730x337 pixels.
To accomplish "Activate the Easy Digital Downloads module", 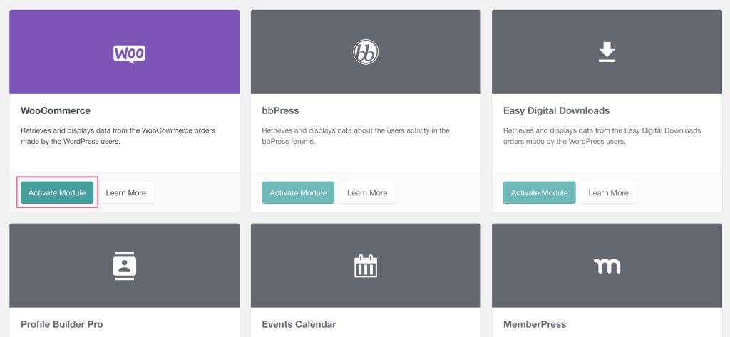I will click(x=539, y=192).
